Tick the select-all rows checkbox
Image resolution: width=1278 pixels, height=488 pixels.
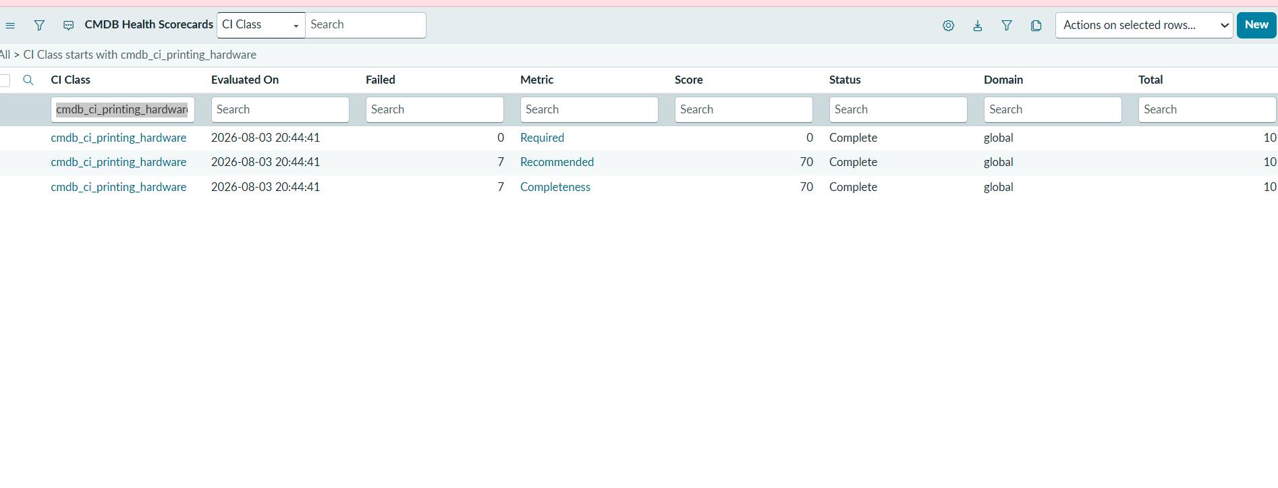(x=5, y=80)
